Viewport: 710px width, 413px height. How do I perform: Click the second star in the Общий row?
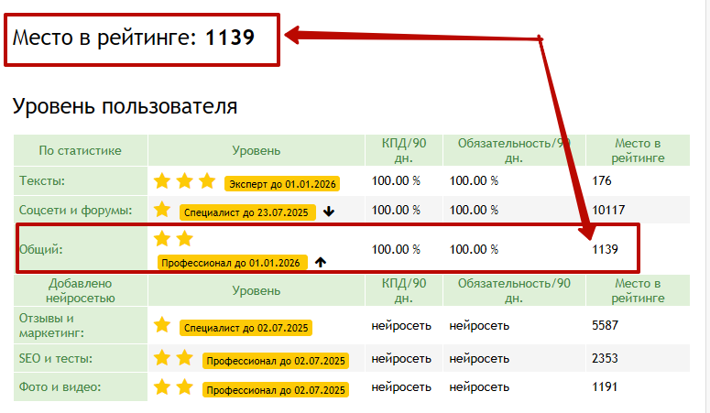pyautogui.click(x=185, y=239)
